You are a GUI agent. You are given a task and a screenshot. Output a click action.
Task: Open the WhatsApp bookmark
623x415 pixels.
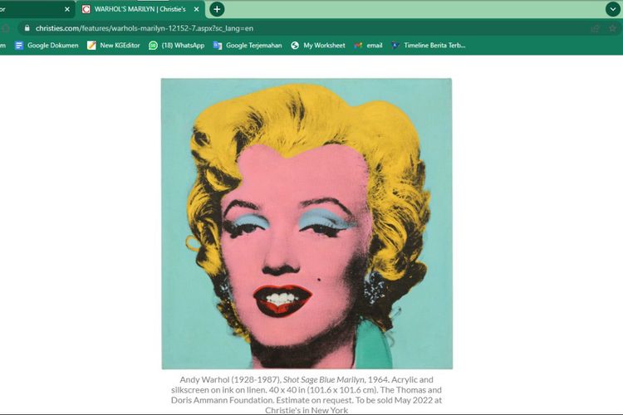[x=176, y=46]
